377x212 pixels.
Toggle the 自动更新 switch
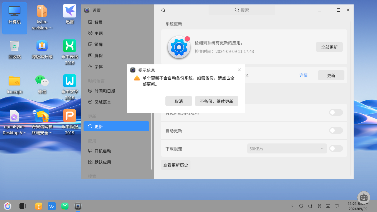coord(336,130)
